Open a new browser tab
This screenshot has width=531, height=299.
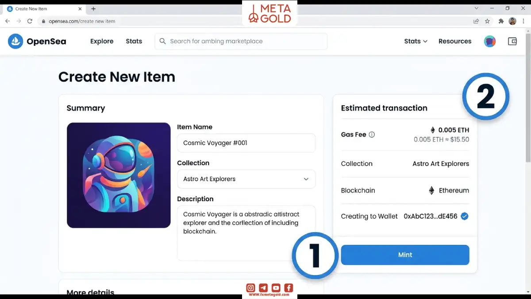click(93, 9)
